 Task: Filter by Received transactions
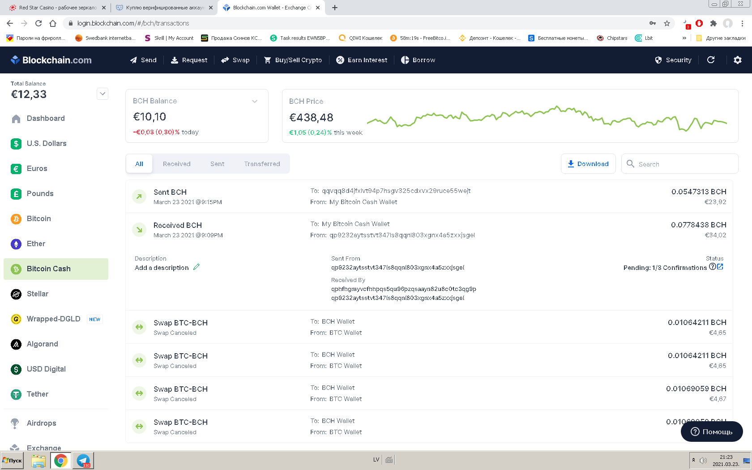(177, 164)
